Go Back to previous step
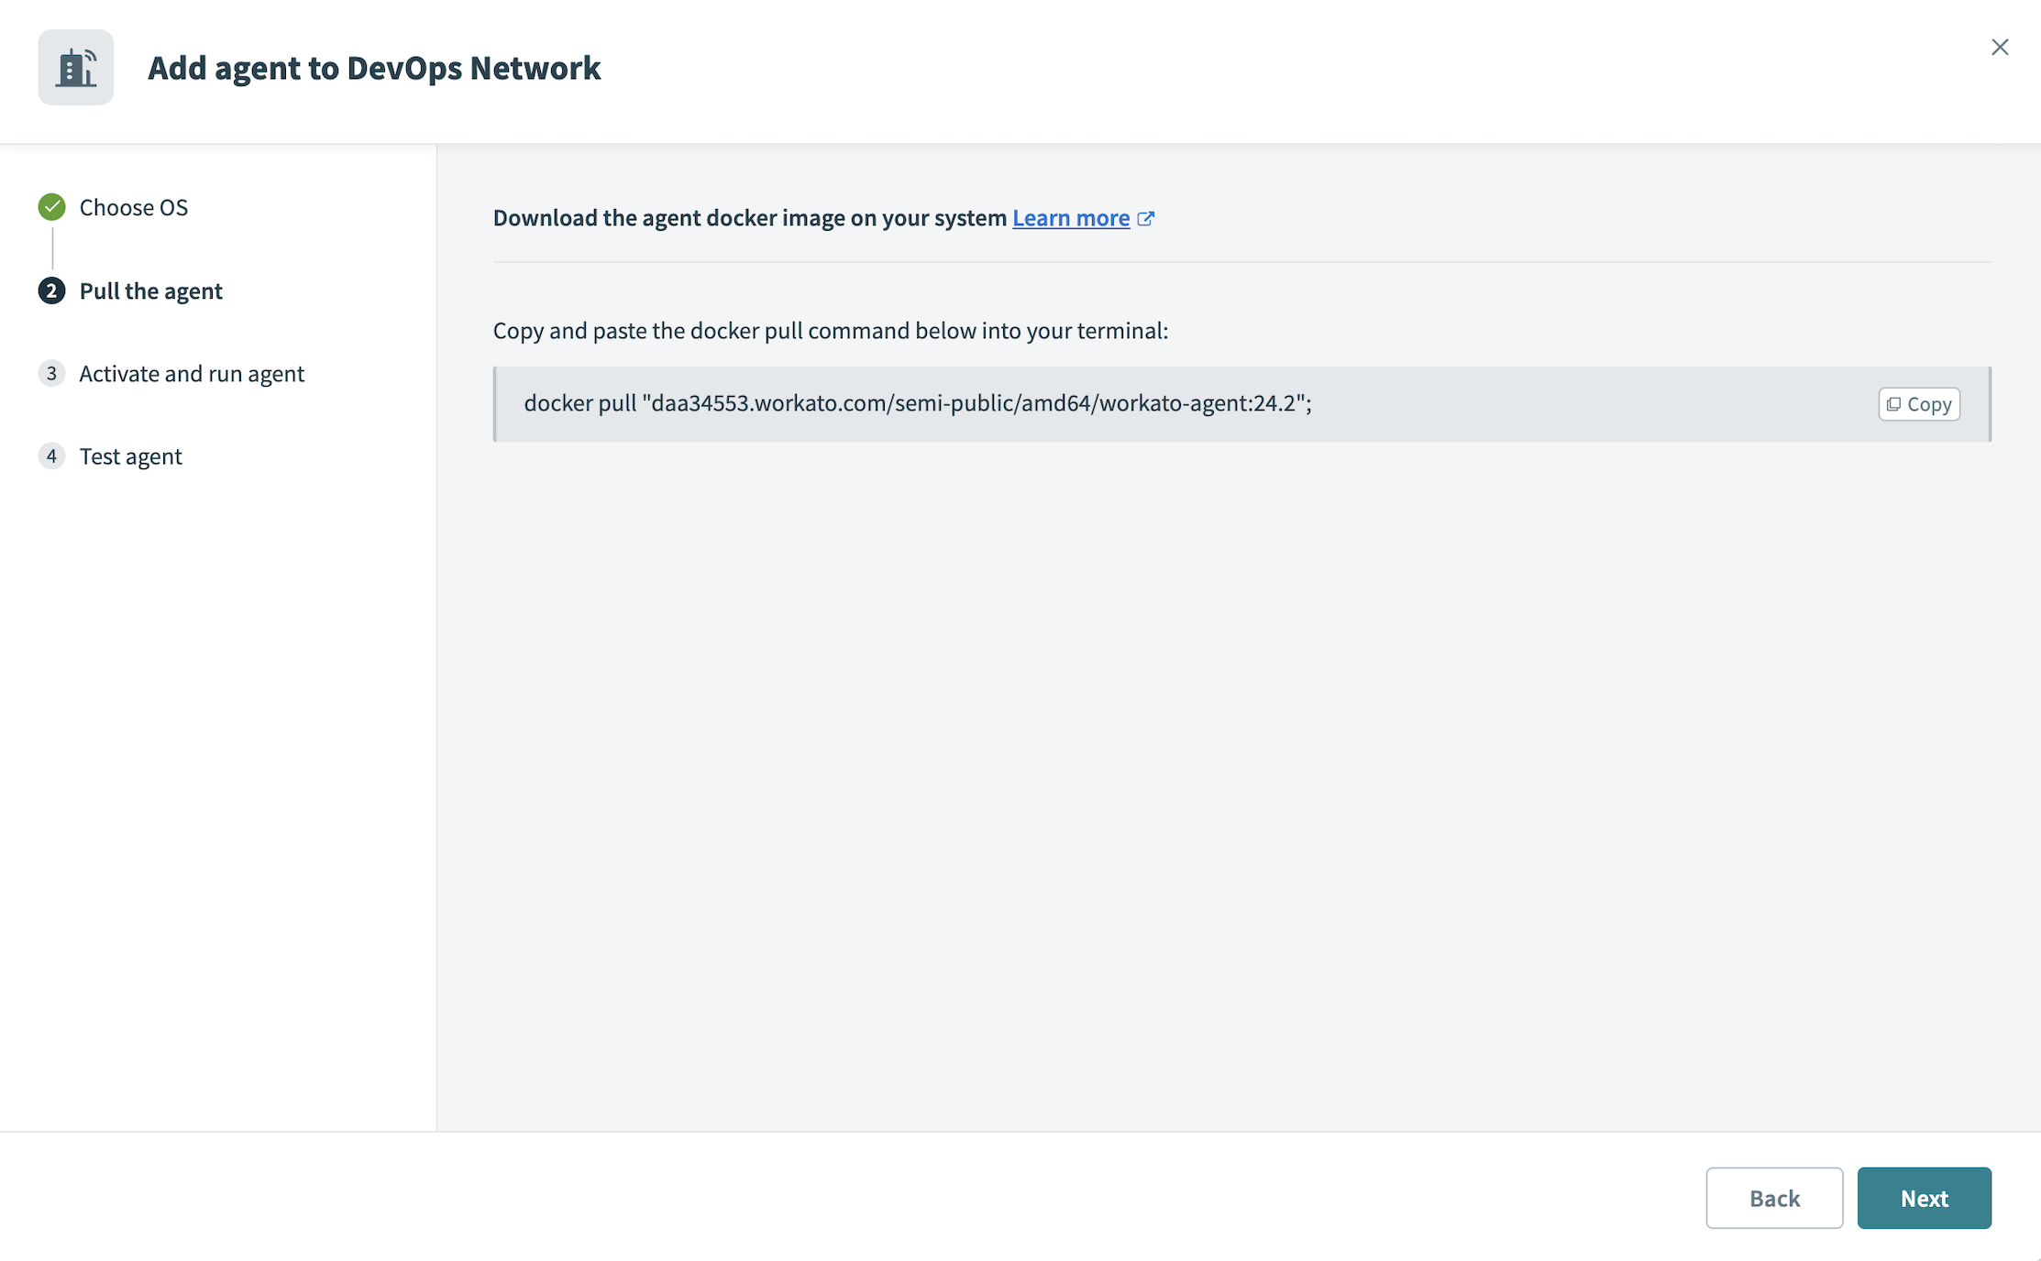 (x=1773, y=1198)
